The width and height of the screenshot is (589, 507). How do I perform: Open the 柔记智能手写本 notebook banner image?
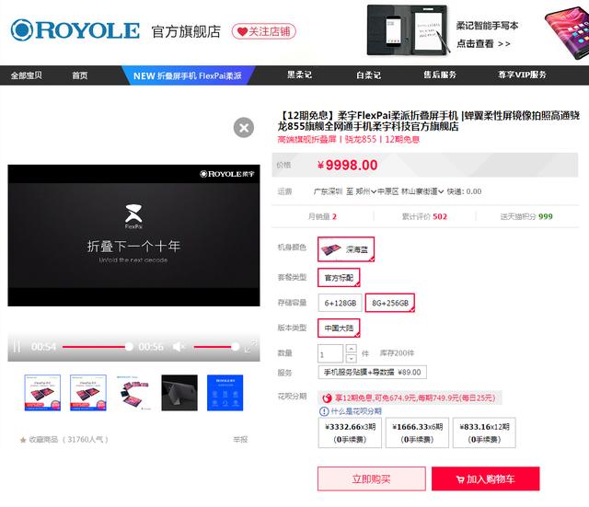click(409, 30)
